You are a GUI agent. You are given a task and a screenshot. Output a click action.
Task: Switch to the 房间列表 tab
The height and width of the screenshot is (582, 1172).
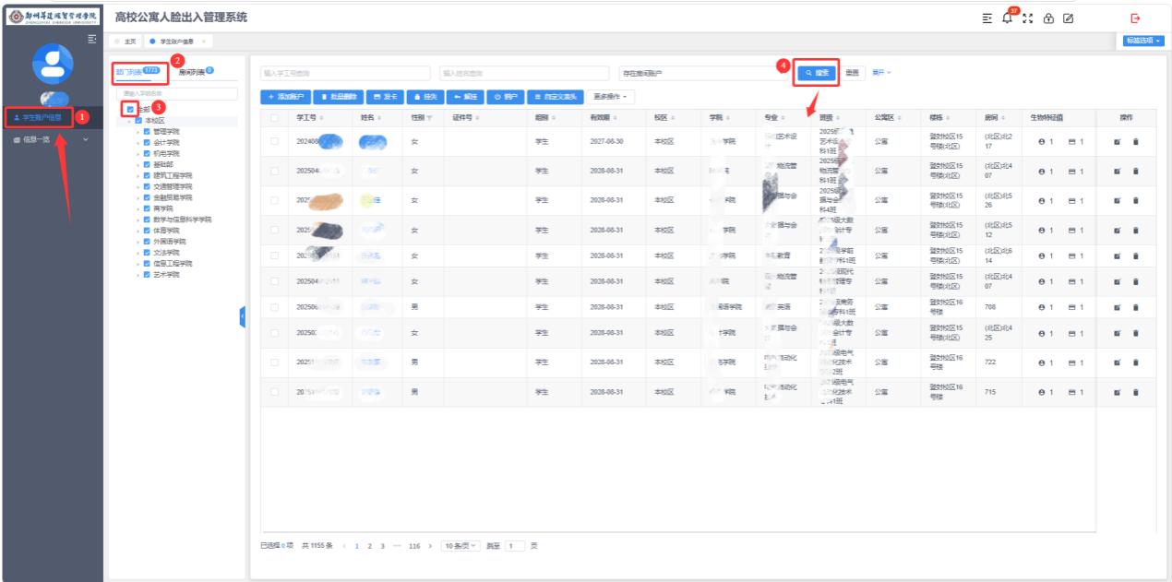click(x=194, y=72)
